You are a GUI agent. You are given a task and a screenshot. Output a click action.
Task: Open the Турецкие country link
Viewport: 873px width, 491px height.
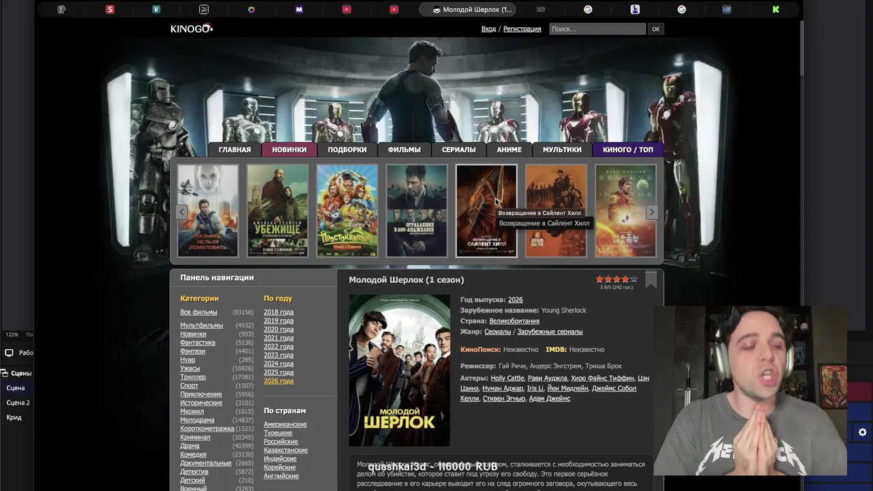click(x=278, y=433)
